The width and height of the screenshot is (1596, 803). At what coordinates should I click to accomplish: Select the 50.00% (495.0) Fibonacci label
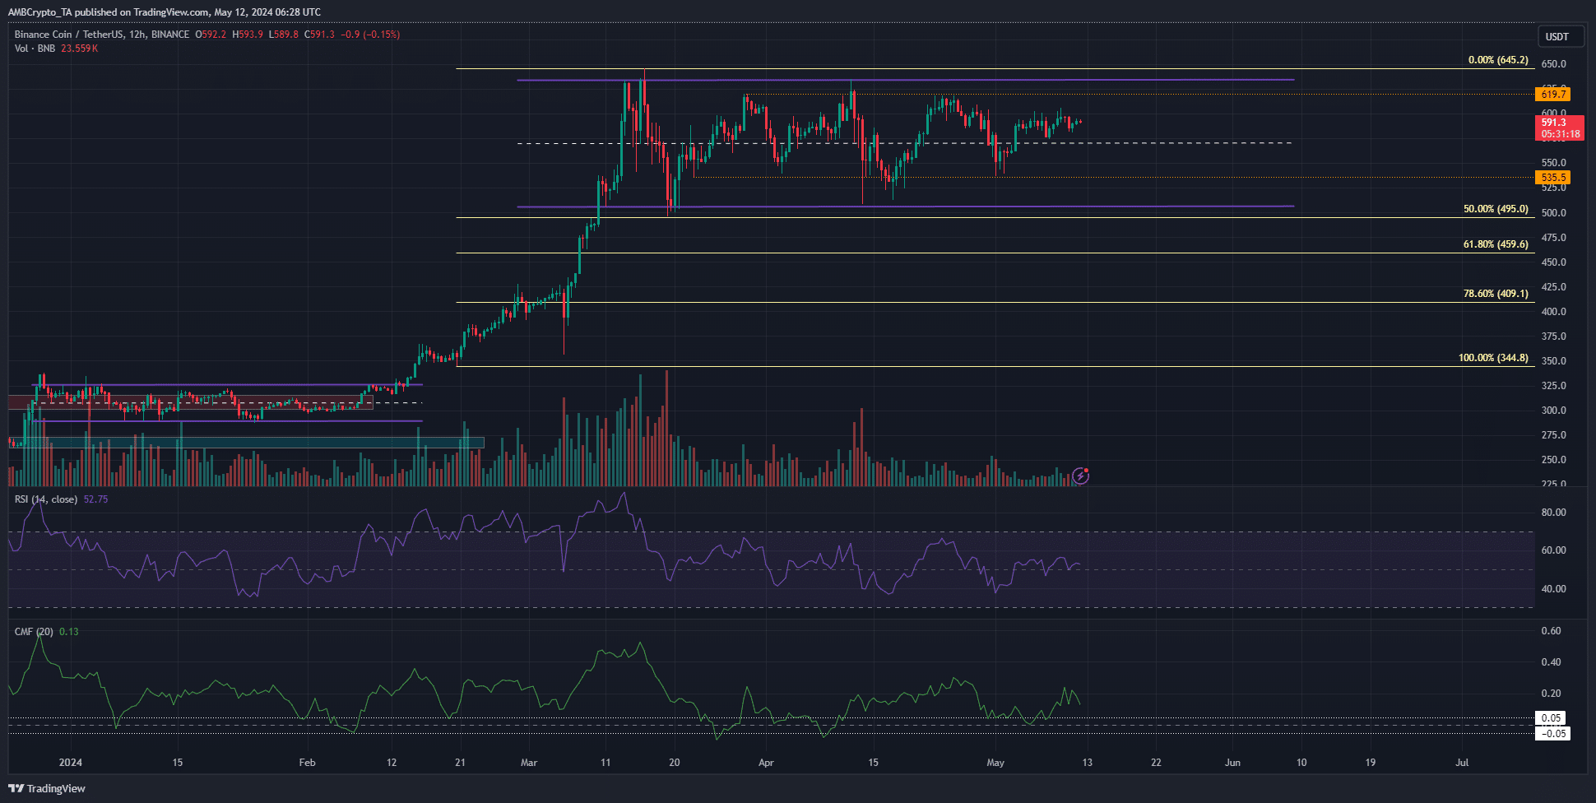(x=1496, y=209)
